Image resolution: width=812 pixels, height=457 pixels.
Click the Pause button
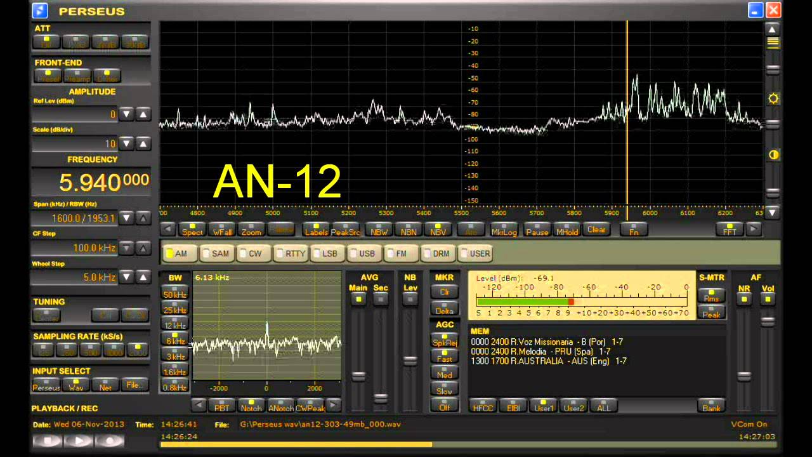point(537,229)
